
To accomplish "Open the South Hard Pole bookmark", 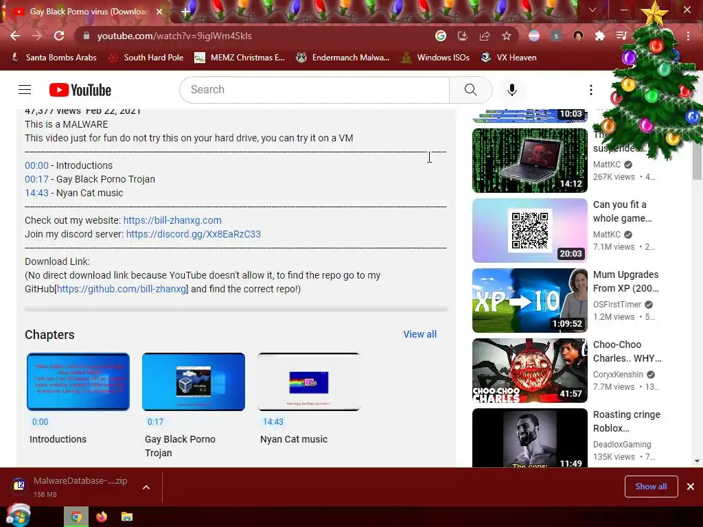I will [147, 58].
